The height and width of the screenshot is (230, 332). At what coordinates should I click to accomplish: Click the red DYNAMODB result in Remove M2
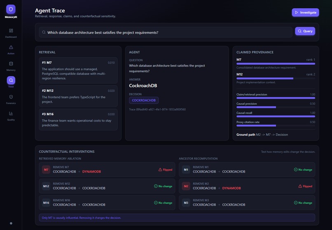click(x=231, y=188)
